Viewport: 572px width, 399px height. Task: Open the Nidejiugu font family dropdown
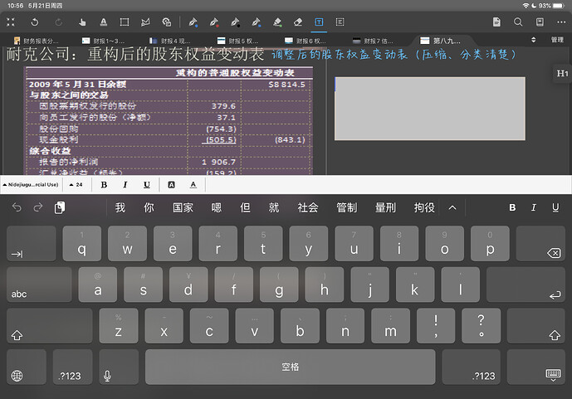(31, 185)
